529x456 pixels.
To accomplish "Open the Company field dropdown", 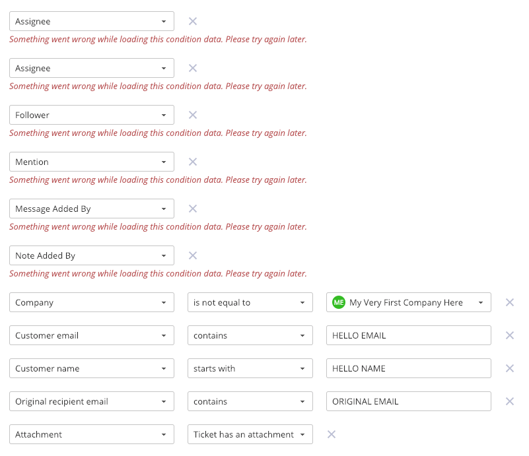I will point(92,302).
